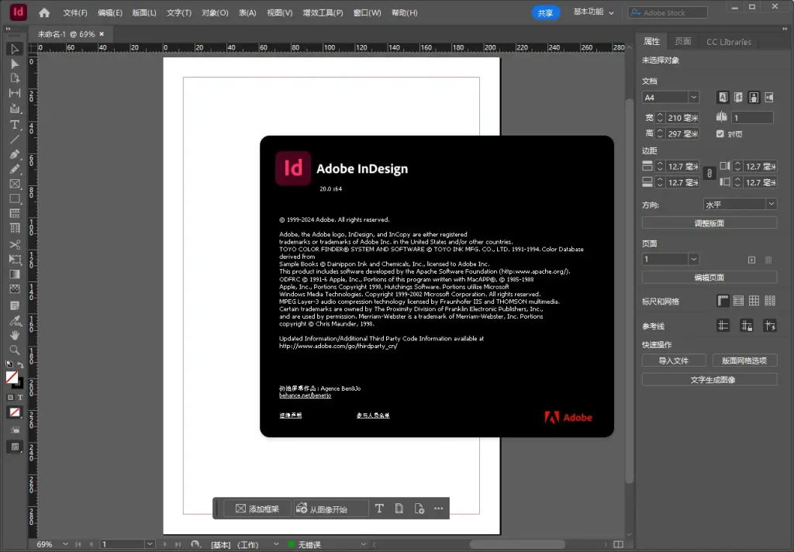794x552 pixels.
Task: Select the Pencil tool
Action: click(15, 169)
